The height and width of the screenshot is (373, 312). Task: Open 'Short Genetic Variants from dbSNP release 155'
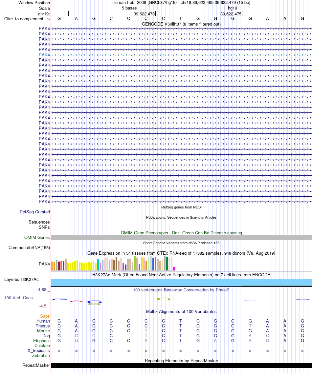tap(181, 243)
